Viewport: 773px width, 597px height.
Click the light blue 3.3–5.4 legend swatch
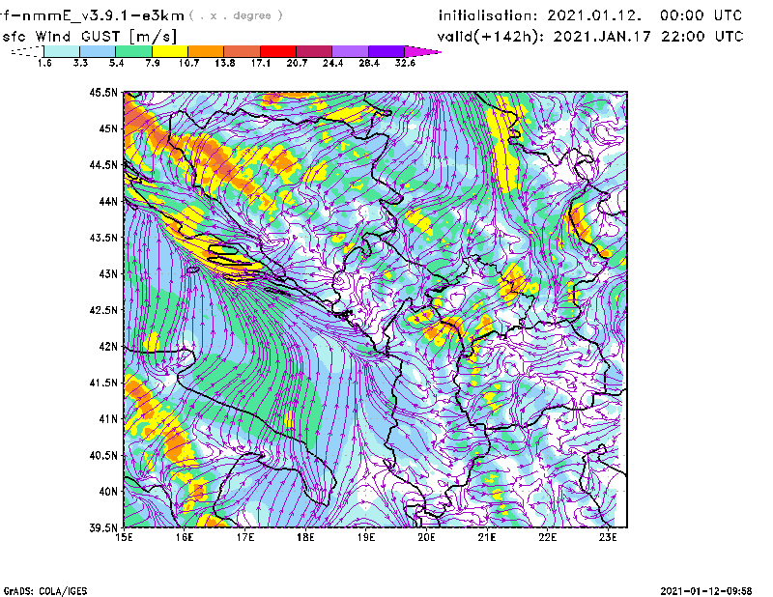pos(98,51)
